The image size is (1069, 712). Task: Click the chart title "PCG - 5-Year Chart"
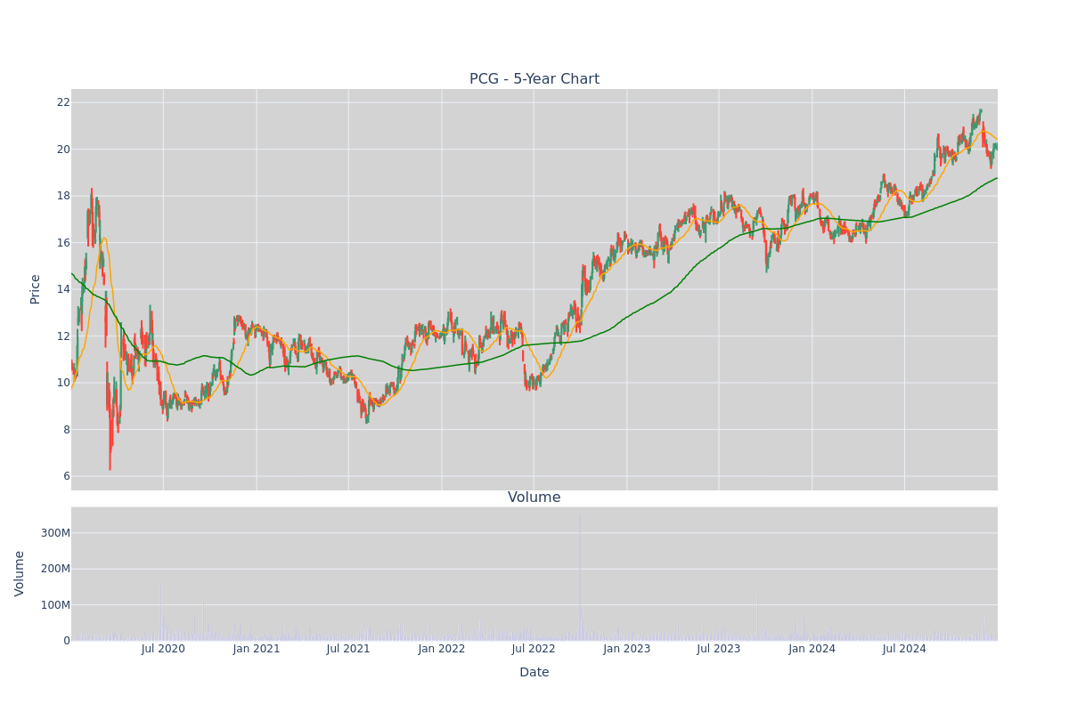(x=534, y=79)
